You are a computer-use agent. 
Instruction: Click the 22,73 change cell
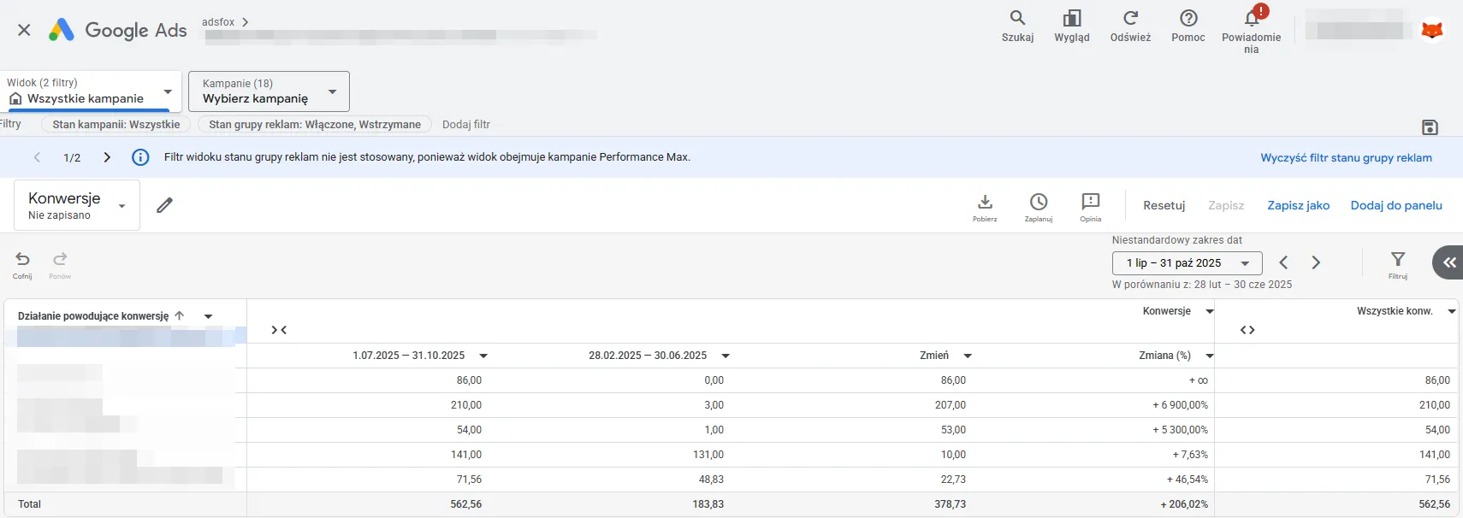tap(953, 480)
